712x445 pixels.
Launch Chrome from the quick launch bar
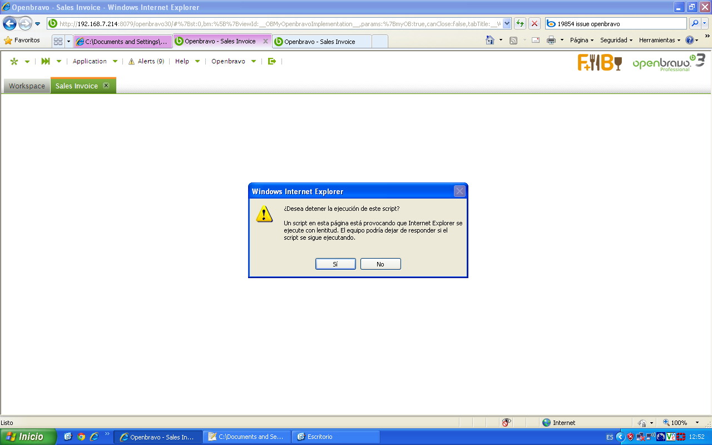pyautogui.click(x=81, y=437)
